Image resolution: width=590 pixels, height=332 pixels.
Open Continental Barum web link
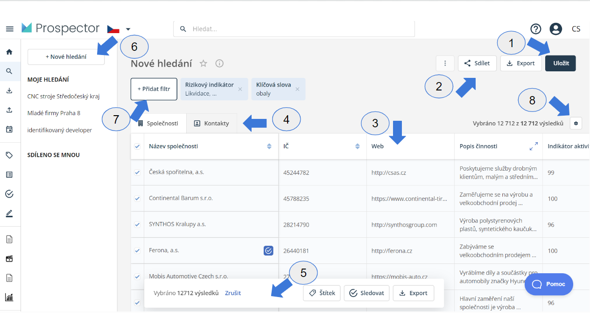point(409,199)
